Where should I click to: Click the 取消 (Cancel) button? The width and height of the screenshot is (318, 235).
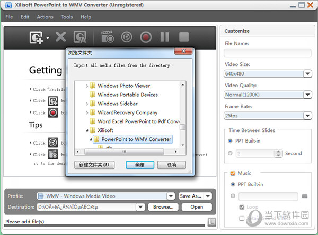[171, 165]
